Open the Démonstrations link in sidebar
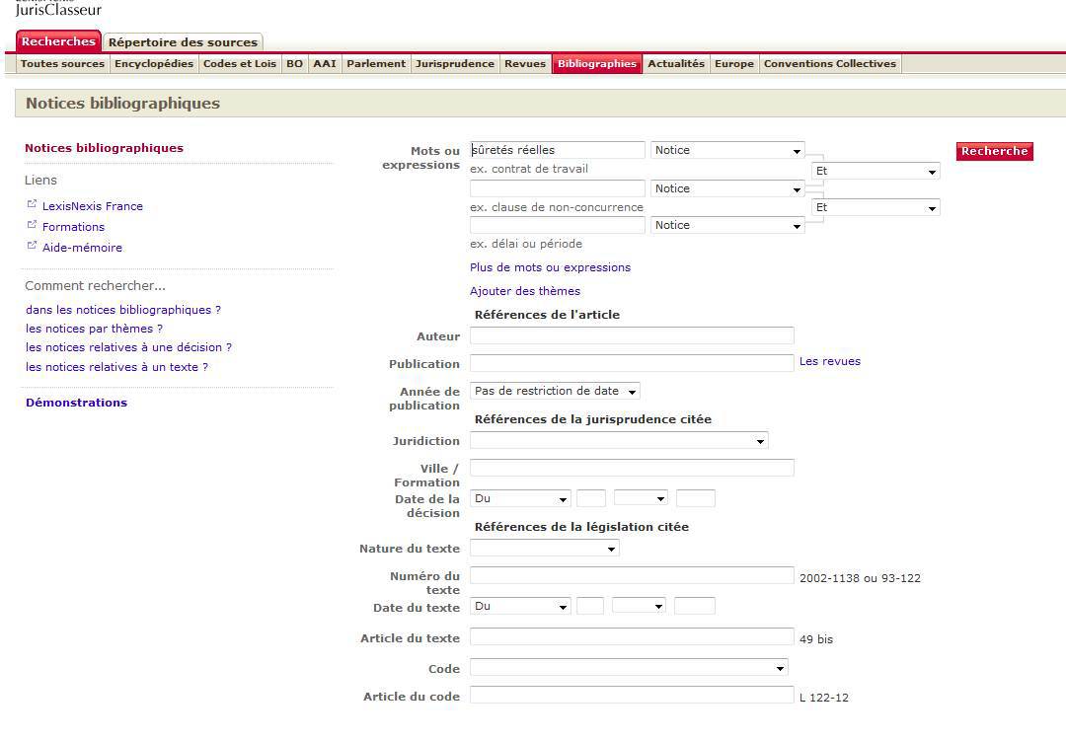This screenshot has width=1066, height=741. pos(76,403)
